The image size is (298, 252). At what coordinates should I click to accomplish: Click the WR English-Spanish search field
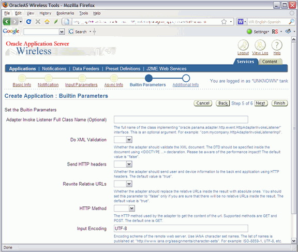point(268,22)
